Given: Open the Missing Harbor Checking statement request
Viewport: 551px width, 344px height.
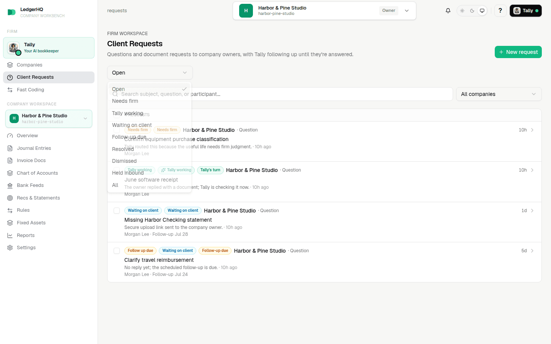Looking at the screenshot, I should [x=324, y=222].
